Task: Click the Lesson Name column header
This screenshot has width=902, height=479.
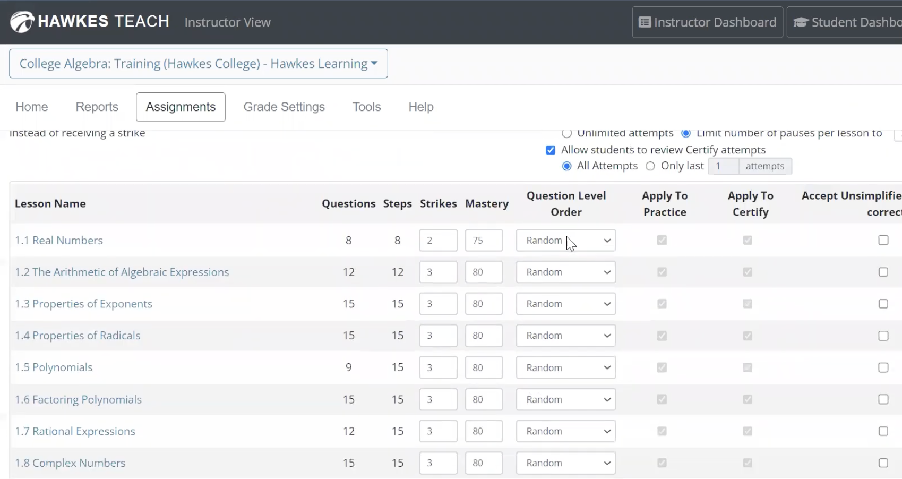Action: 50,204
